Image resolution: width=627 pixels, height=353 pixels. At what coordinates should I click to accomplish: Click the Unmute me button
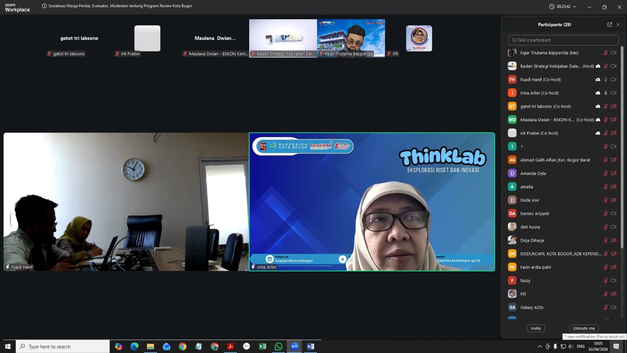pos(584,328)
